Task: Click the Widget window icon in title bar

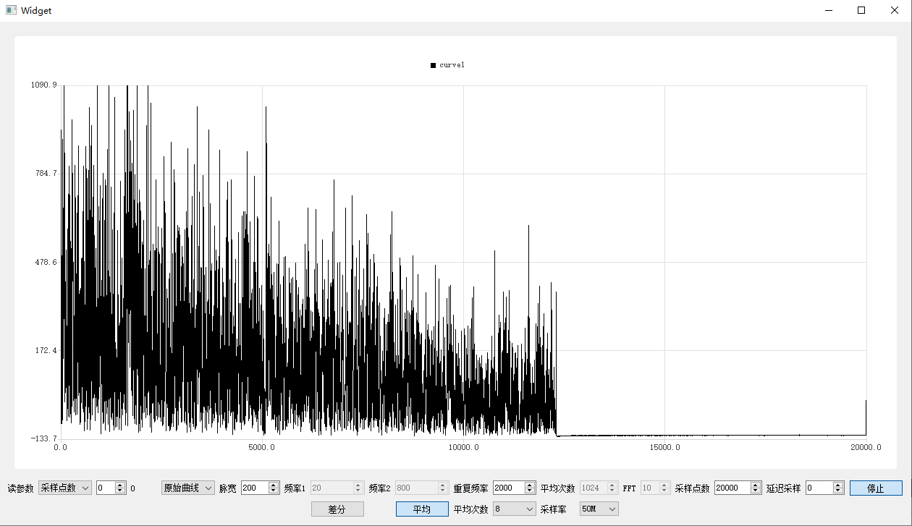Action: coord(11,11)
